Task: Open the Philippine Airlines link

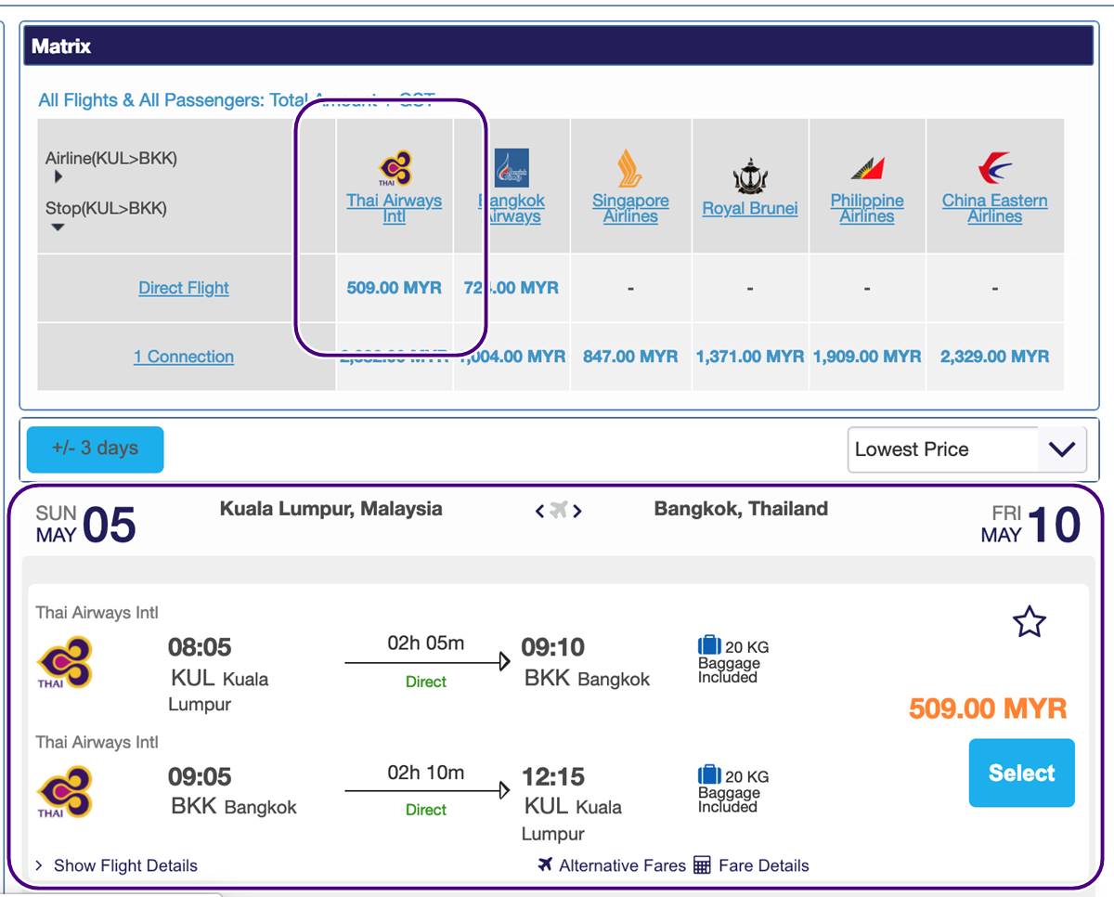Action: pos(867,208)
